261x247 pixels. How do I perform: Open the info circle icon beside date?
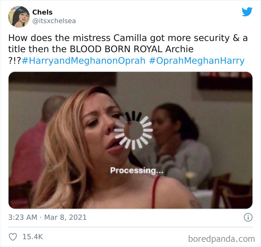click(x=248, y=218)
